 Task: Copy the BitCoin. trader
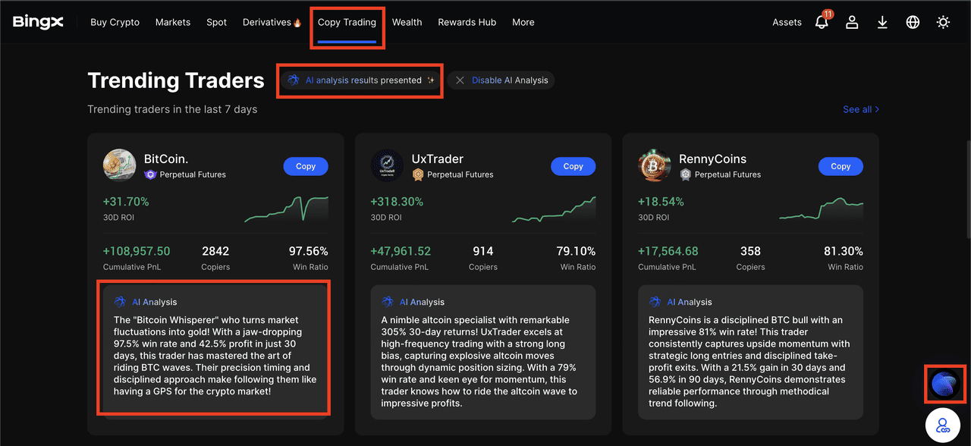(x=306, y=166)
